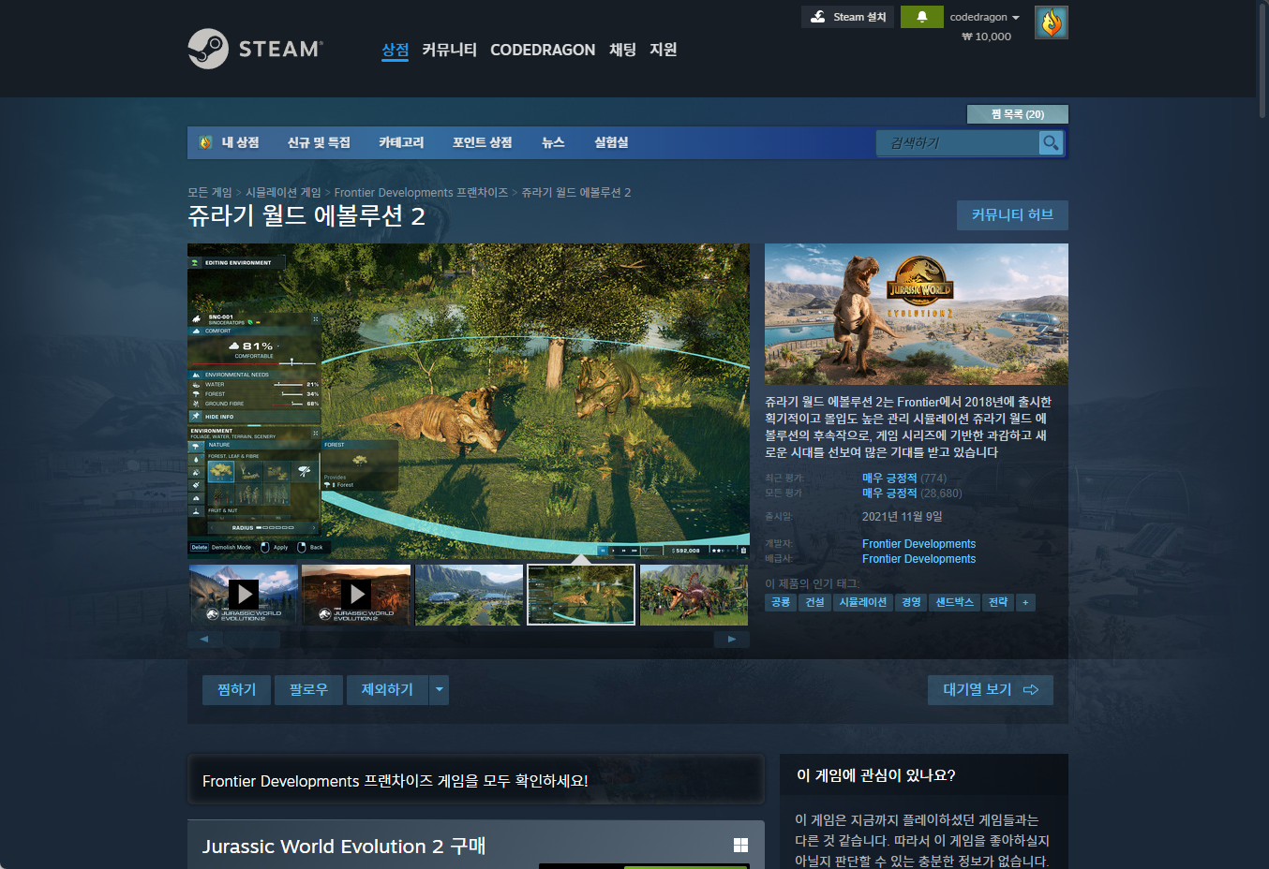The height and width of the screenshot is (869, 1269).
Task: Open the 카테고리 tab
Action: (x=401, y=142)
